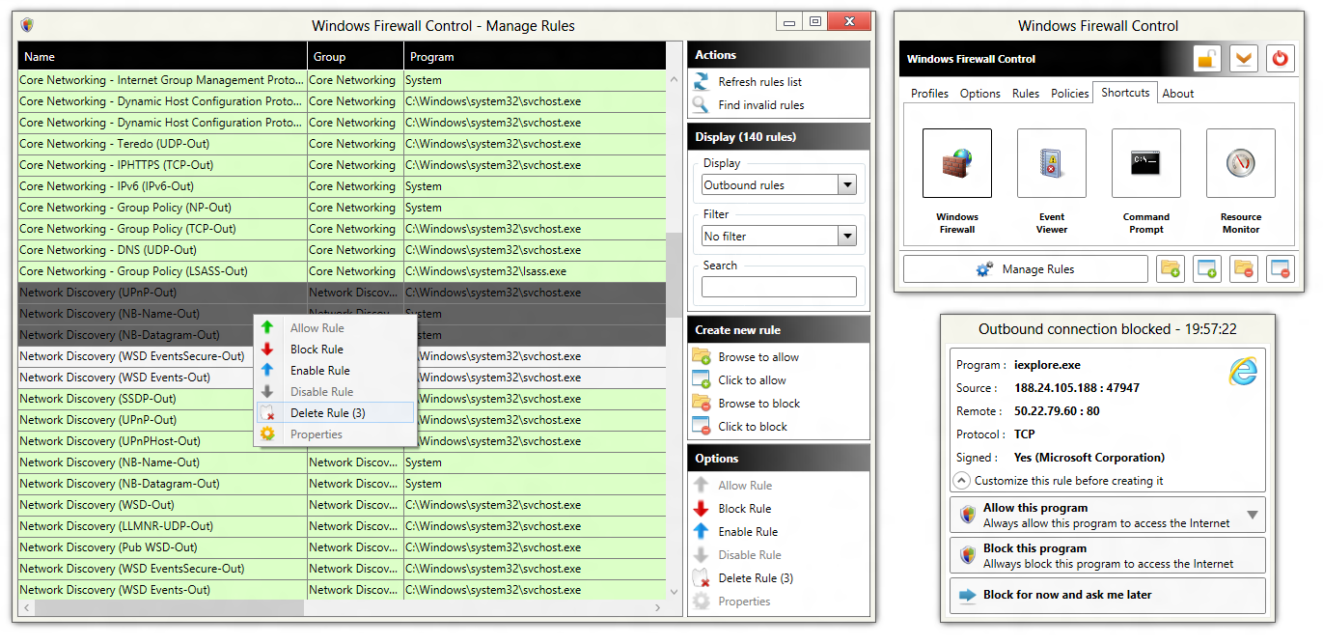Viewport: 1323px width, 644px height.
Task: Select rule Core Networking - Group Policy (LSASS-Out)
Action: click(x=342, y=271)
